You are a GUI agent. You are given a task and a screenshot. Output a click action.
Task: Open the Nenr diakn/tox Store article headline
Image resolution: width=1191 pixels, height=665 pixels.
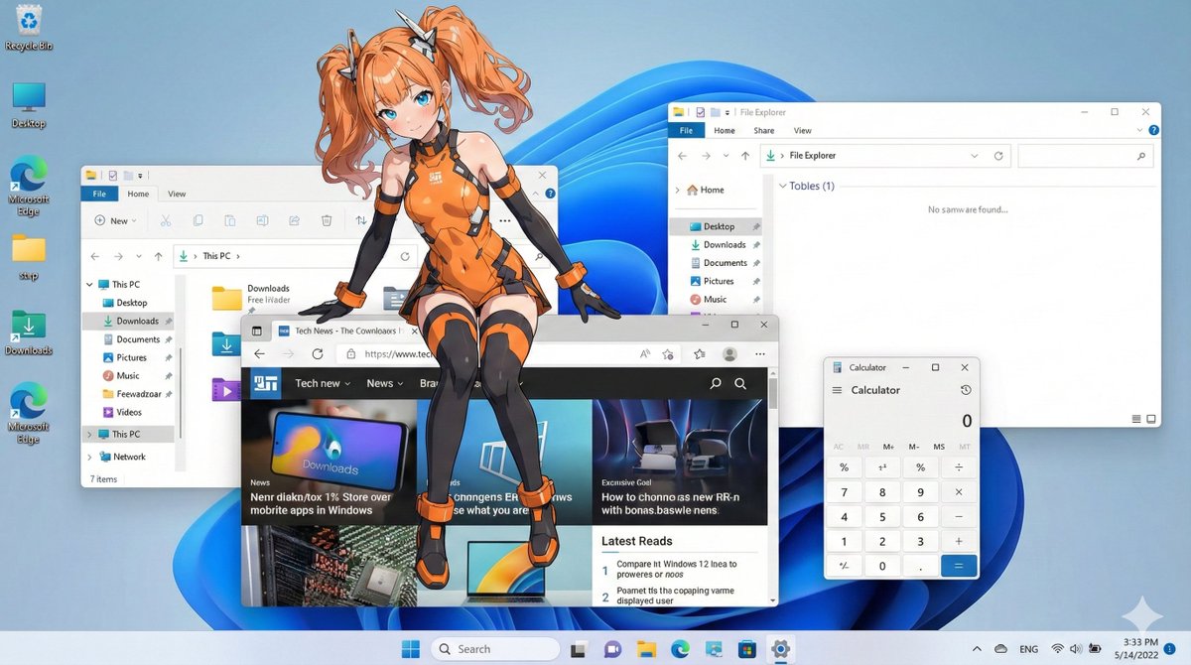[x=322, y=503]
